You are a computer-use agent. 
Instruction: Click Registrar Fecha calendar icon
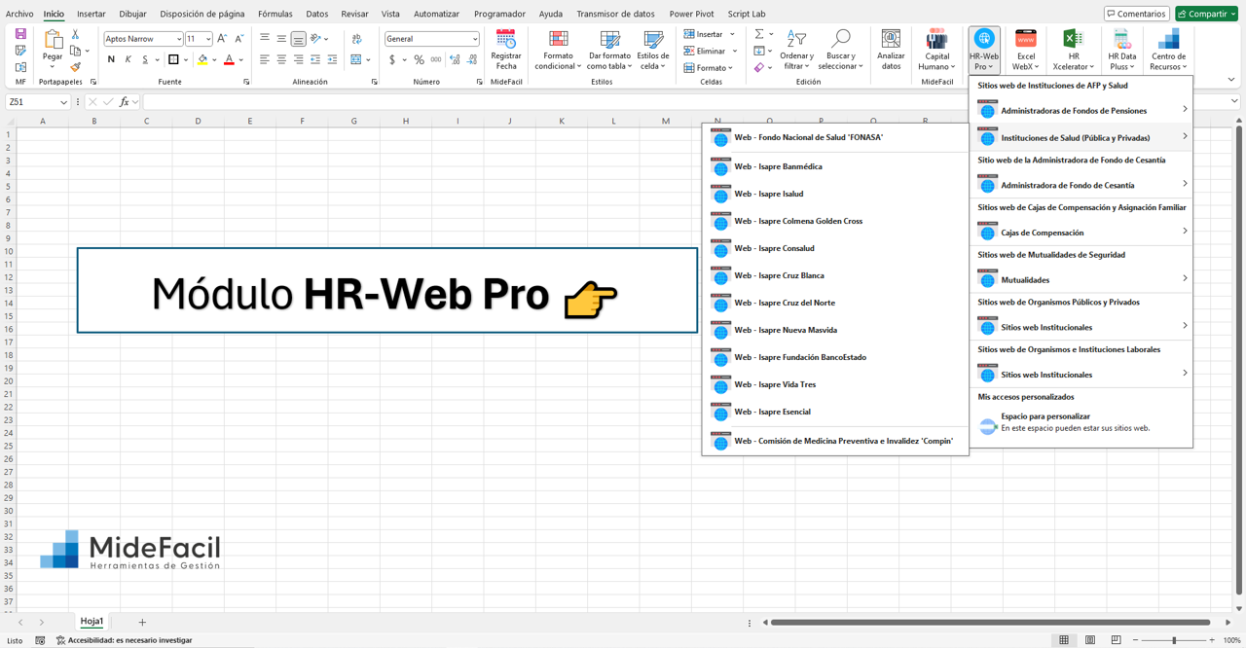(x=506, y=39)
